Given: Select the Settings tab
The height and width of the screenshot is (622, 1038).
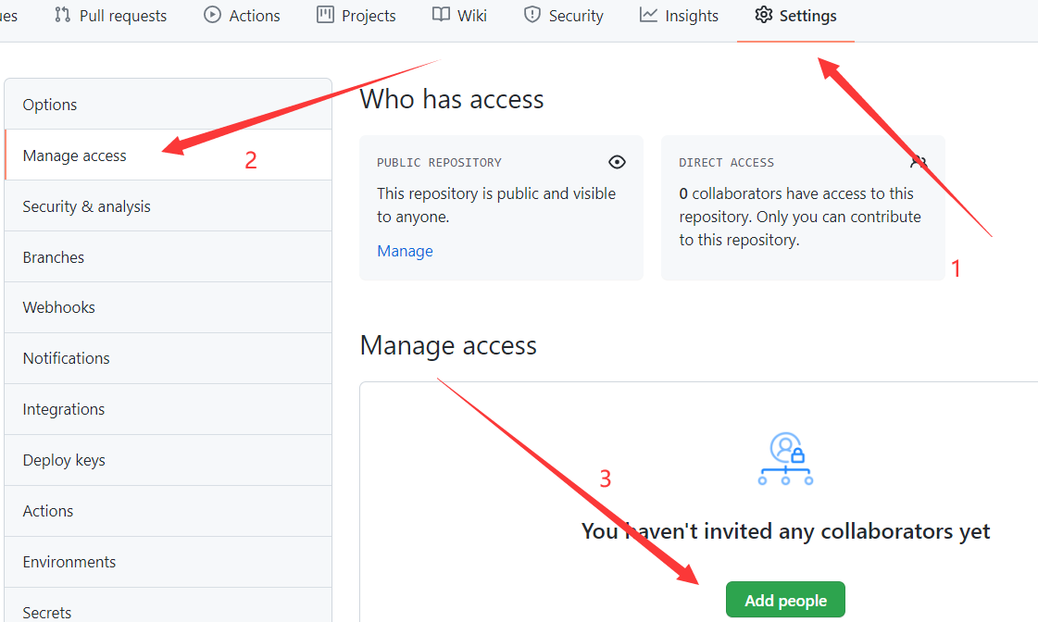Looking at the screenshot, I should [795, 15].
